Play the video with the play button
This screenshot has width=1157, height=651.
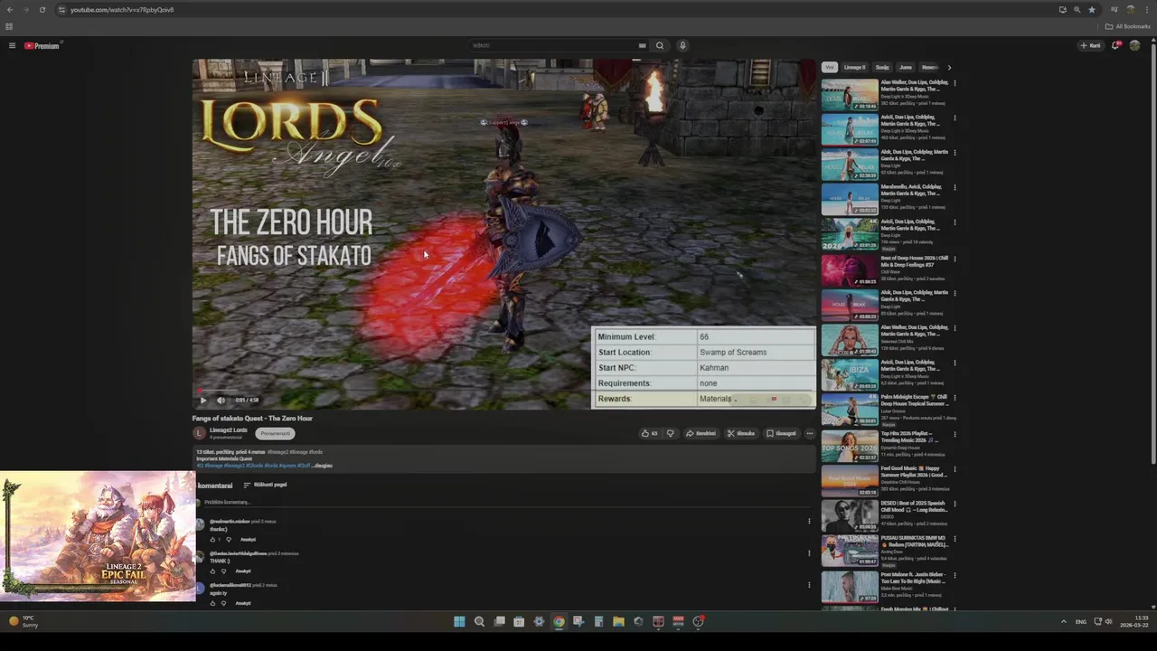[203, 400]
